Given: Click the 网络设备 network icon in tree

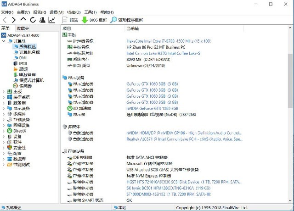Looking at the screenshot, I should 10,125.
